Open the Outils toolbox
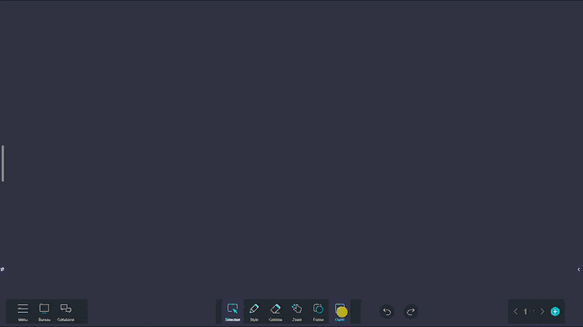The width and height of the screenshot is (583, 327). [340, 311]
